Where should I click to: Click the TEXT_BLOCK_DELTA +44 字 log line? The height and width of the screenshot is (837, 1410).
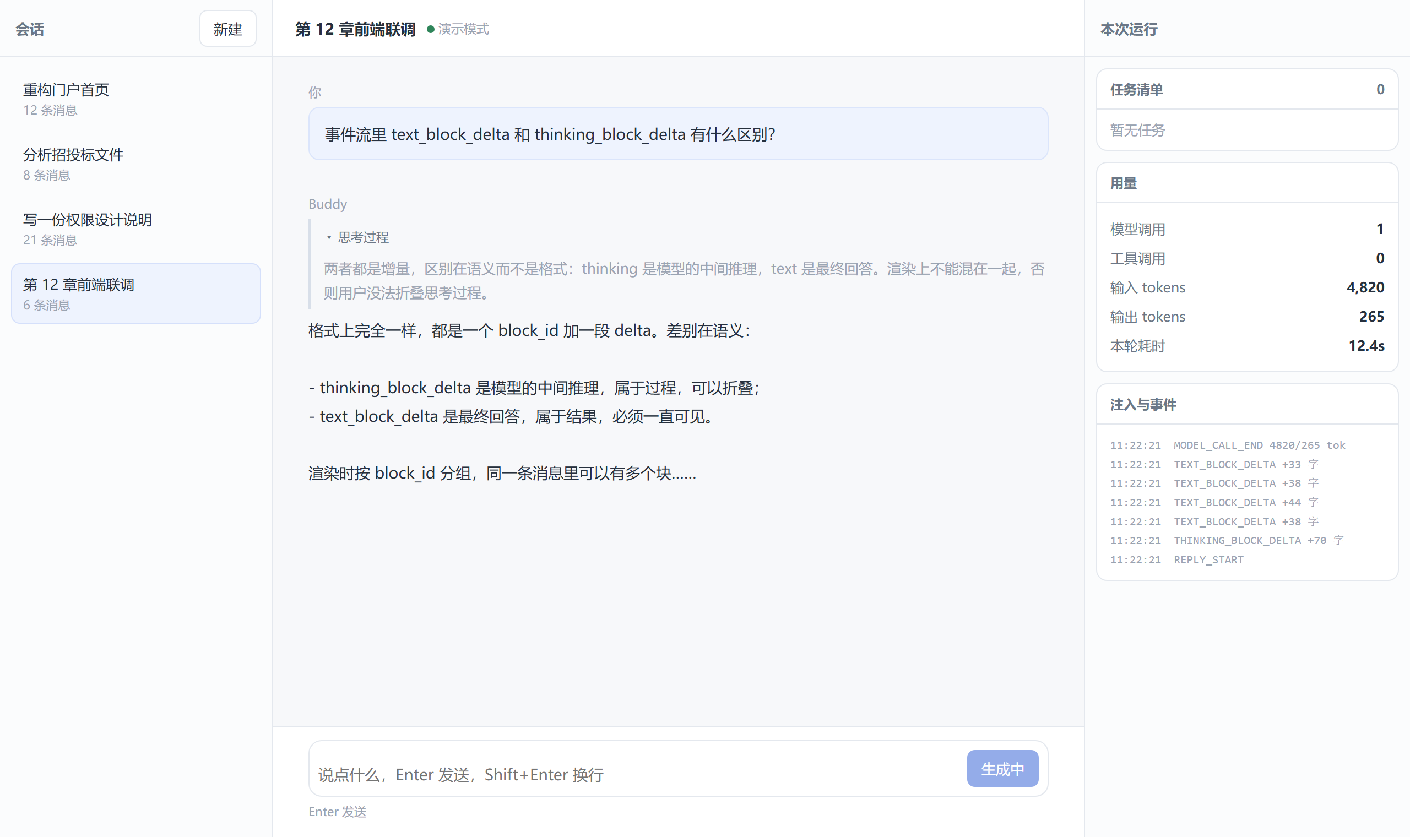coord(1214,502)
